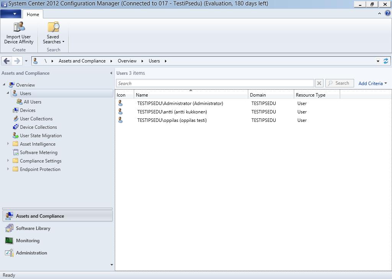Screen dimensions: 392x279
Task: Select the Home ribbon tab
Action: pyautogui.click(x=33, y=14)
